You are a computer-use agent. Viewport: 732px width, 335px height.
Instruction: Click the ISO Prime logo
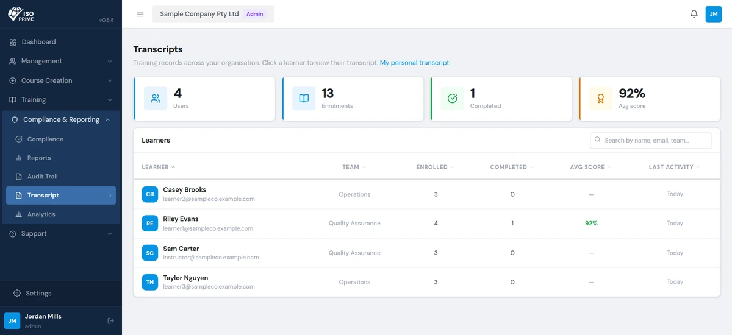coord(21,14)
